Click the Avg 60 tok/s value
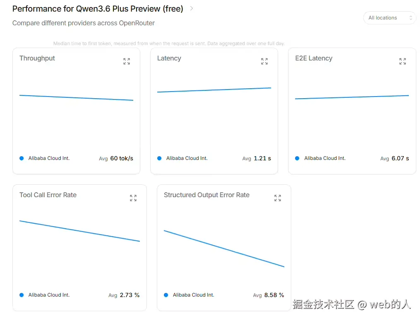 click(116, 158)
